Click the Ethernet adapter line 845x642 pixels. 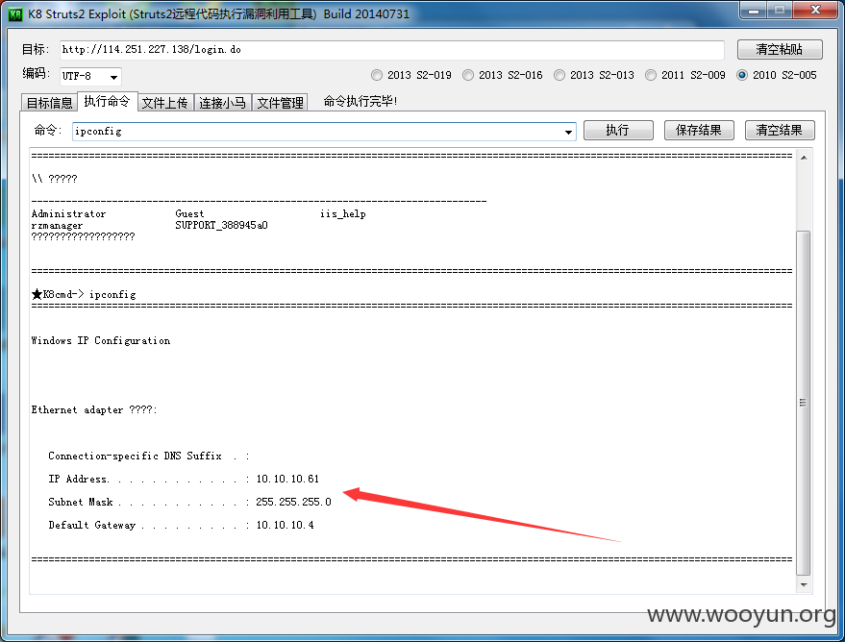[x=94, y=409]
